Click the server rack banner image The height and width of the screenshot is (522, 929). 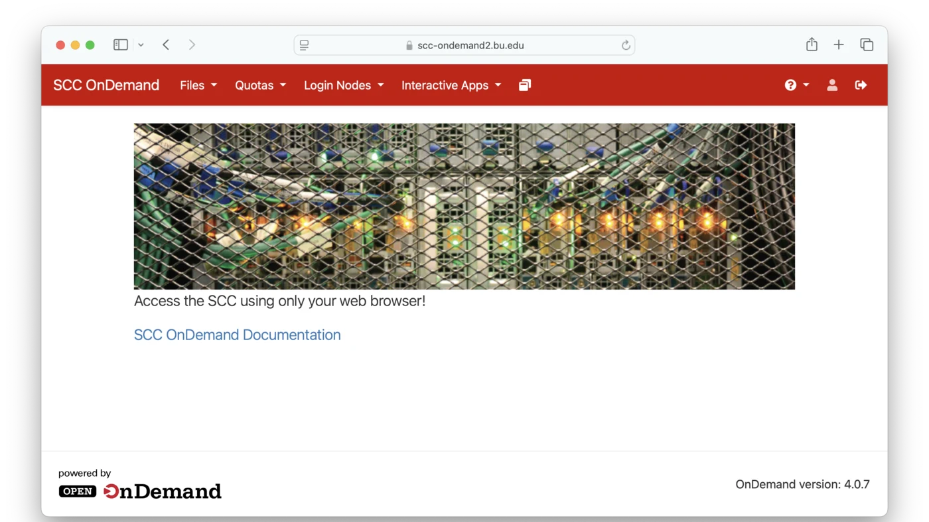(464, 207)
